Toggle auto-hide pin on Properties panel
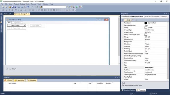The image size is (170, 95). click(166, 14)
